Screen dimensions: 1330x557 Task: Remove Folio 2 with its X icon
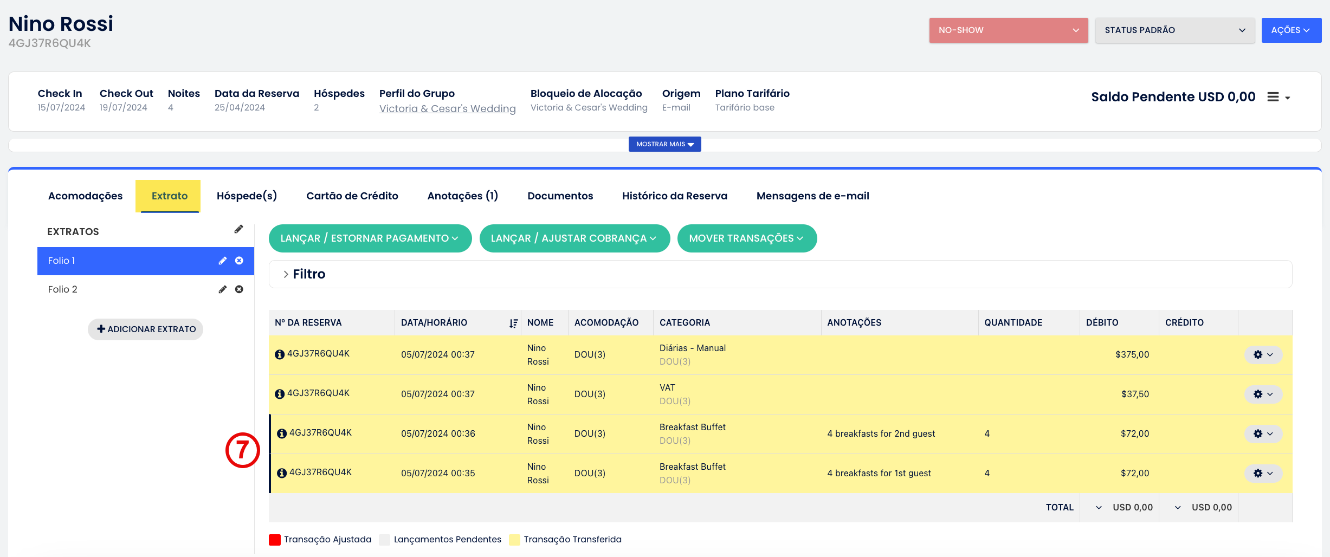[x=239, y=289]
